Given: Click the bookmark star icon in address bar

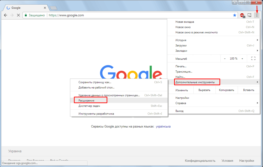Looking at the screenshot, I should coord(234,15).
